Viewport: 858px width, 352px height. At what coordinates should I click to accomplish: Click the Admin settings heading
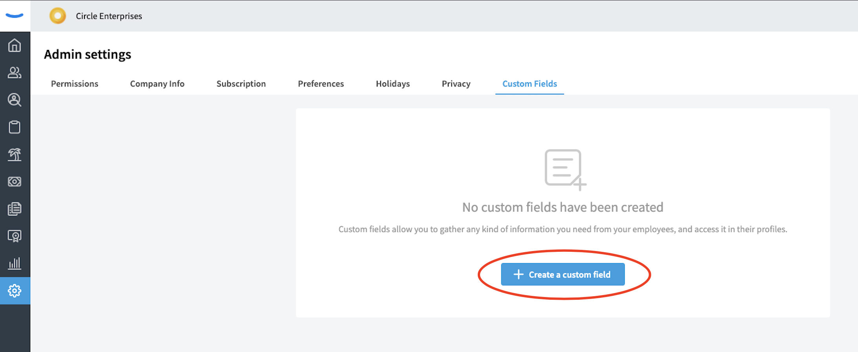click(88, 54)
